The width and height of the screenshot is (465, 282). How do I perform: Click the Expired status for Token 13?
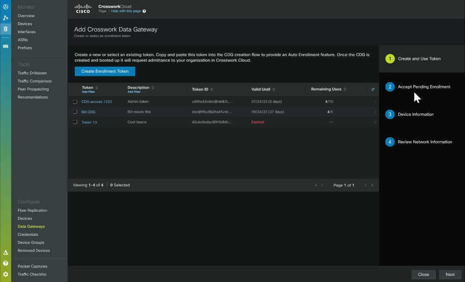coord(258,122)
